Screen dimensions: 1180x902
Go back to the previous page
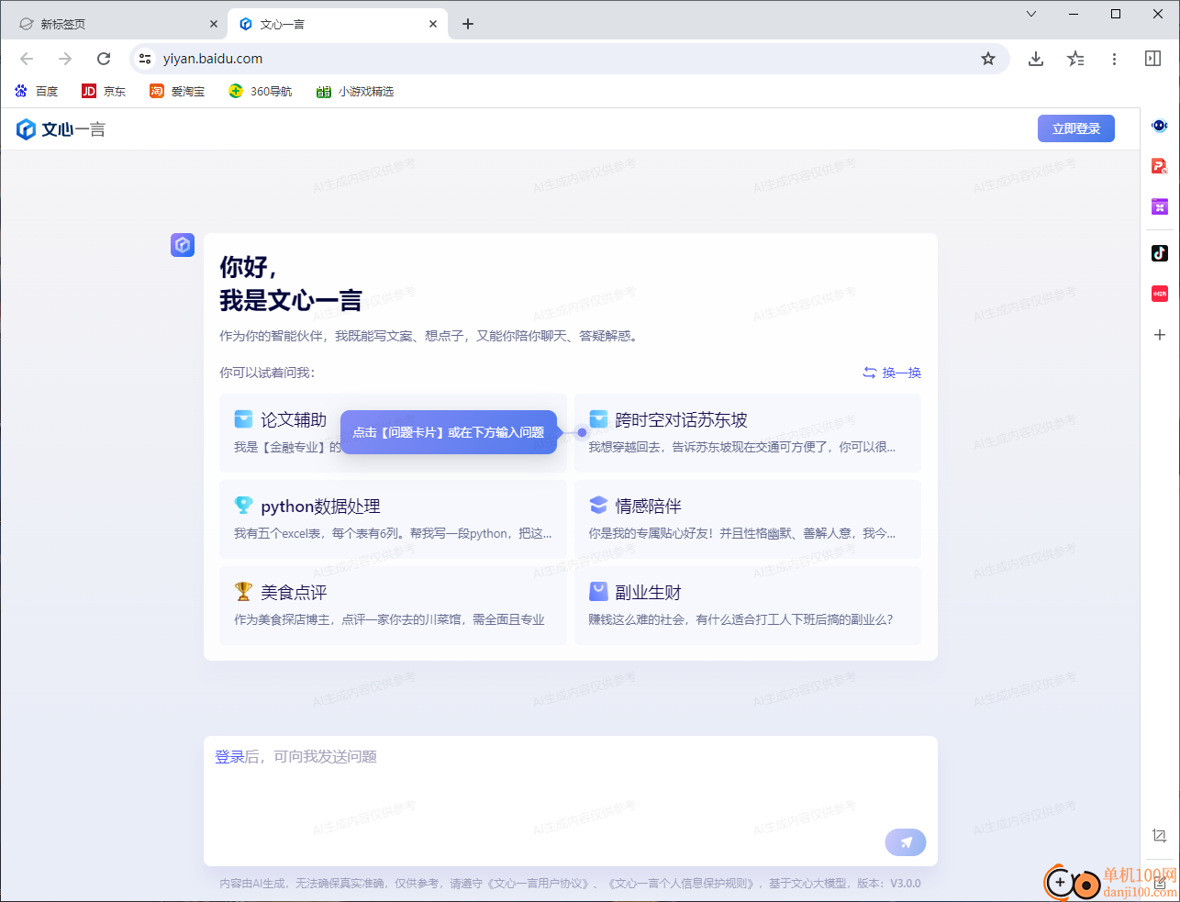[x=27, y=59]
